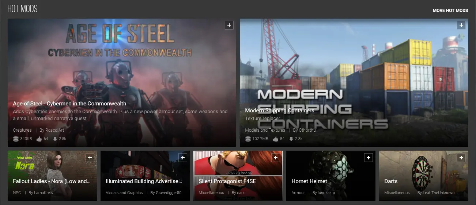Visit author LeahTheUnknown's profile

click(439, 193)
